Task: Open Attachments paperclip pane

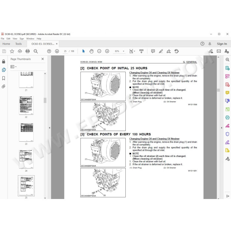Action: point(4,86)
